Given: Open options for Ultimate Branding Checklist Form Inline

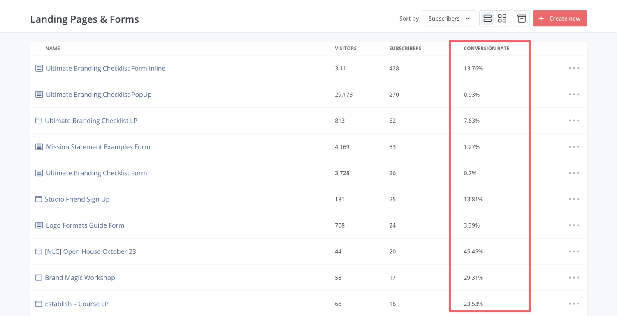Looking at the screenshot, I should [x=574, y=68].
